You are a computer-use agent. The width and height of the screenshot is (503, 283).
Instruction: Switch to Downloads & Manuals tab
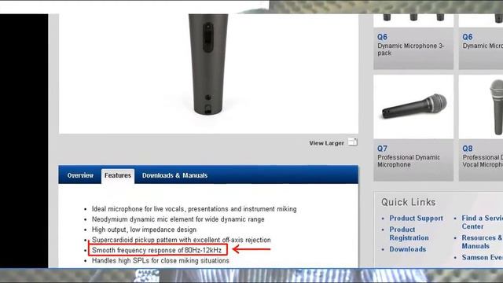[x=174, y=175]
